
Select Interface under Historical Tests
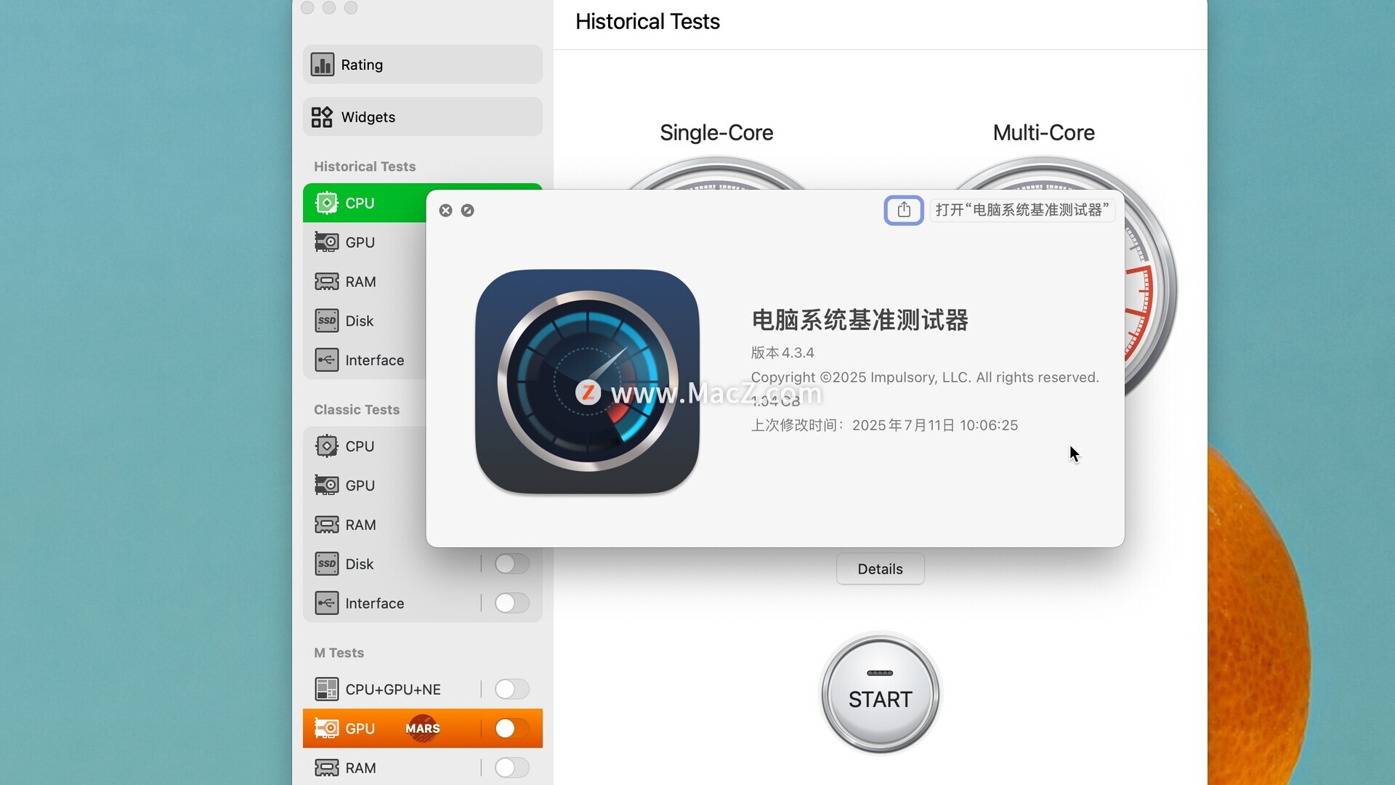coord(365,360)
